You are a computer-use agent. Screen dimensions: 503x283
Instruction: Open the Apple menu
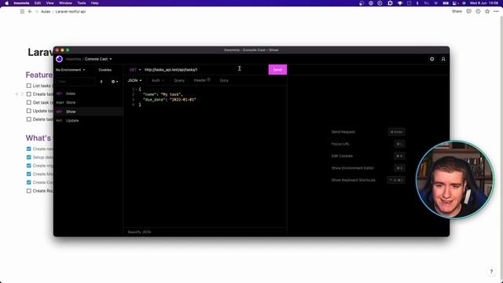coord(7,3)
